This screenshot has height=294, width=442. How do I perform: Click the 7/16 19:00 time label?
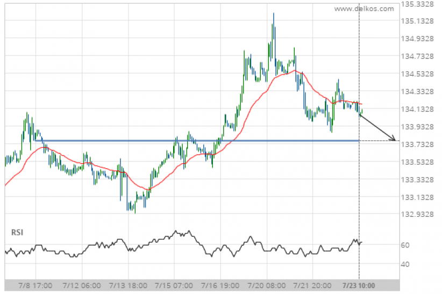pyautogui.click(x=220, y=286)
